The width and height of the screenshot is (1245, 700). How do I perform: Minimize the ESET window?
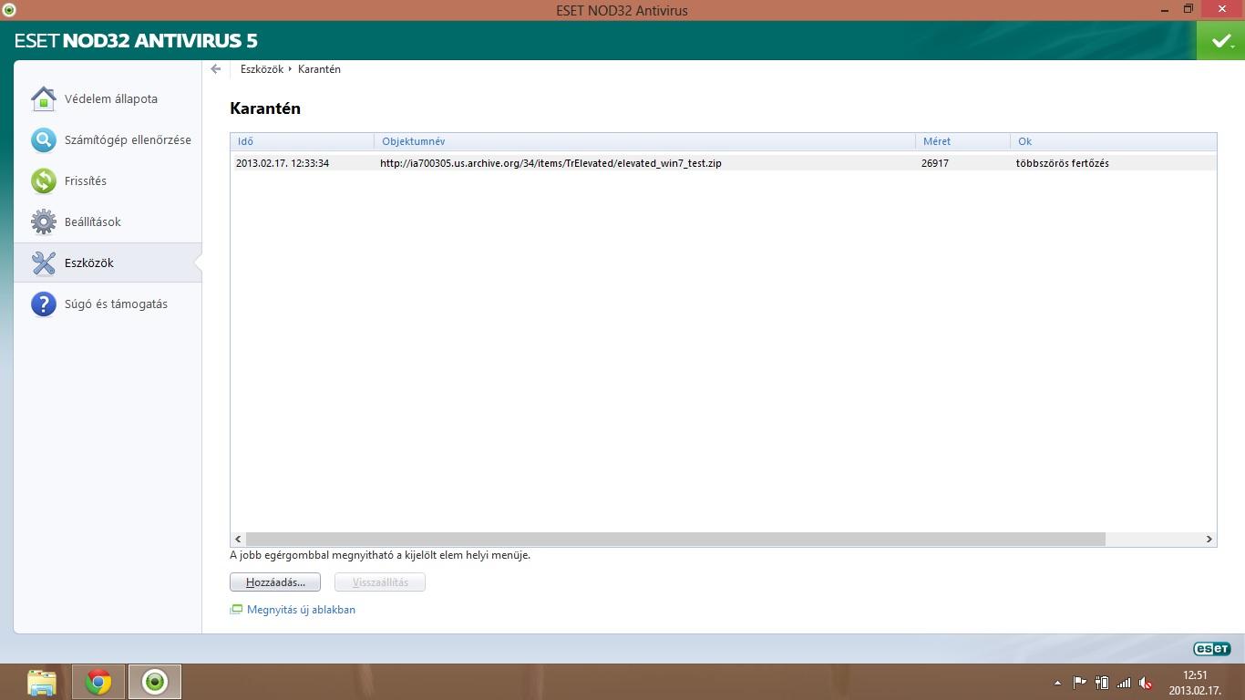[x=1165, y=10]
